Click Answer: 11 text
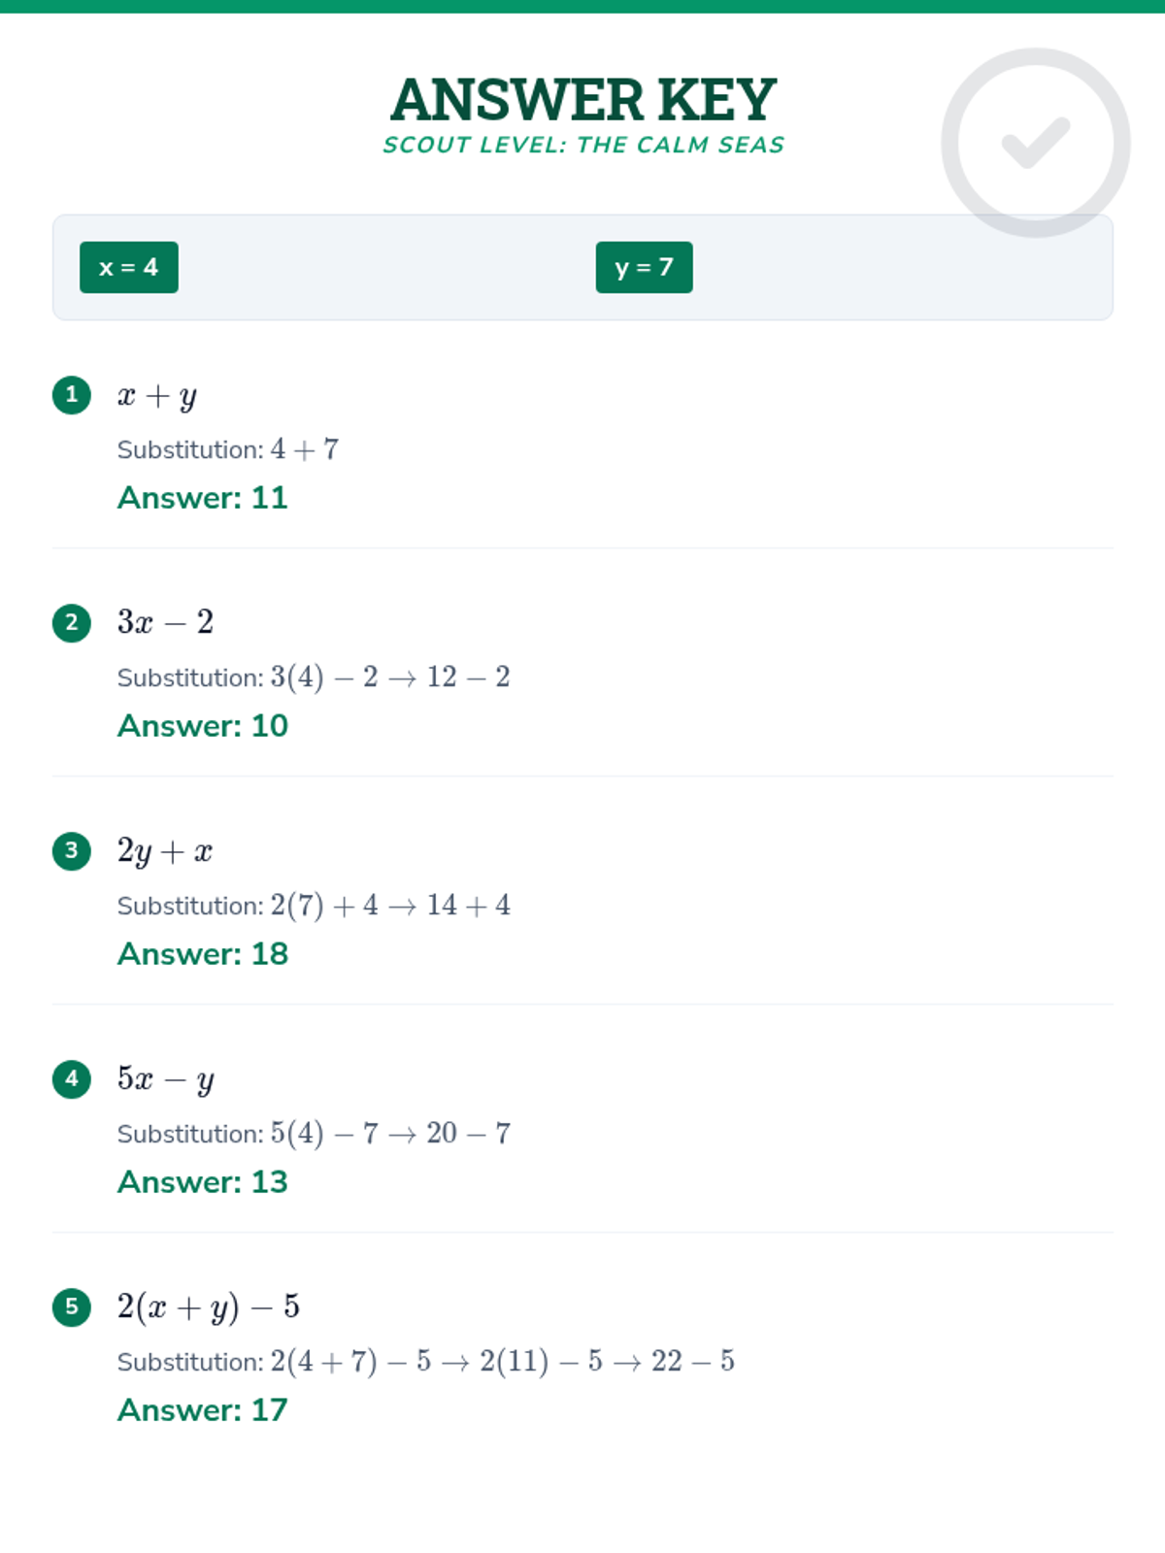Viewport: 1165px width, 1553px height. click(x=203, y=498)
